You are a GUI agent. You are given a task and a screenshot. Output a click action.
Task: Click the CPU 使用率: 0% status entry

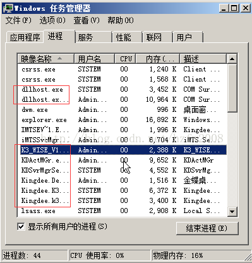pyautogui.click(x=110, y=255)
